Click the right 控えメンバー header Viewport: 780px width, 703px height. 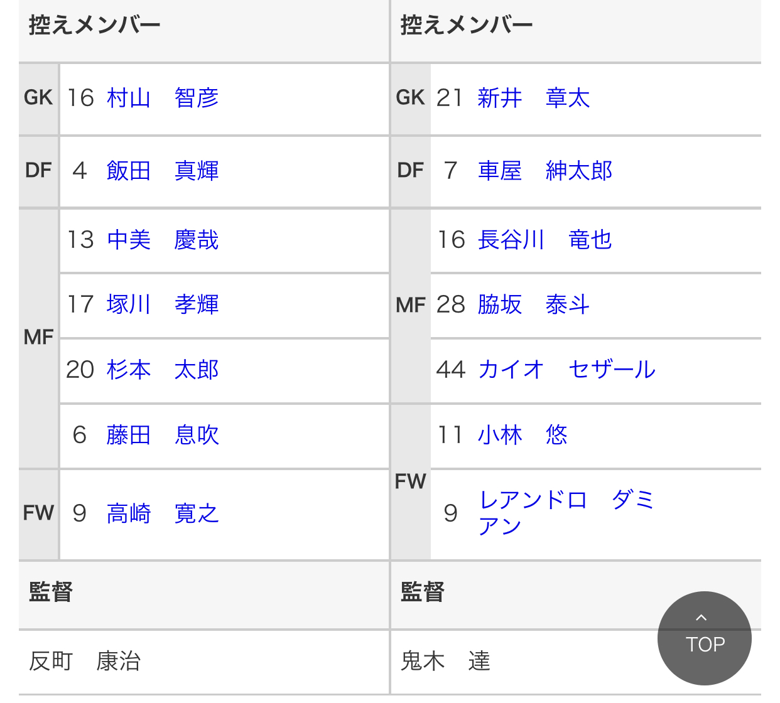[x=467, y=25]
